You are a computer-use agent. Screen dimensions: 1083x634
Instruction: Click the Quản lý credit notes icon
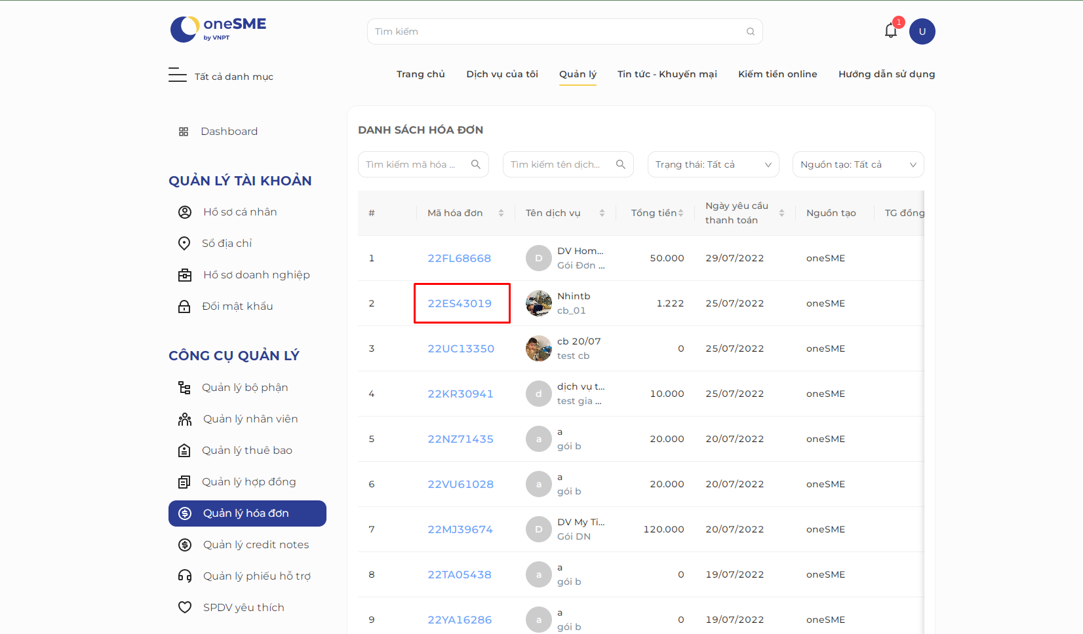[185, 545]
